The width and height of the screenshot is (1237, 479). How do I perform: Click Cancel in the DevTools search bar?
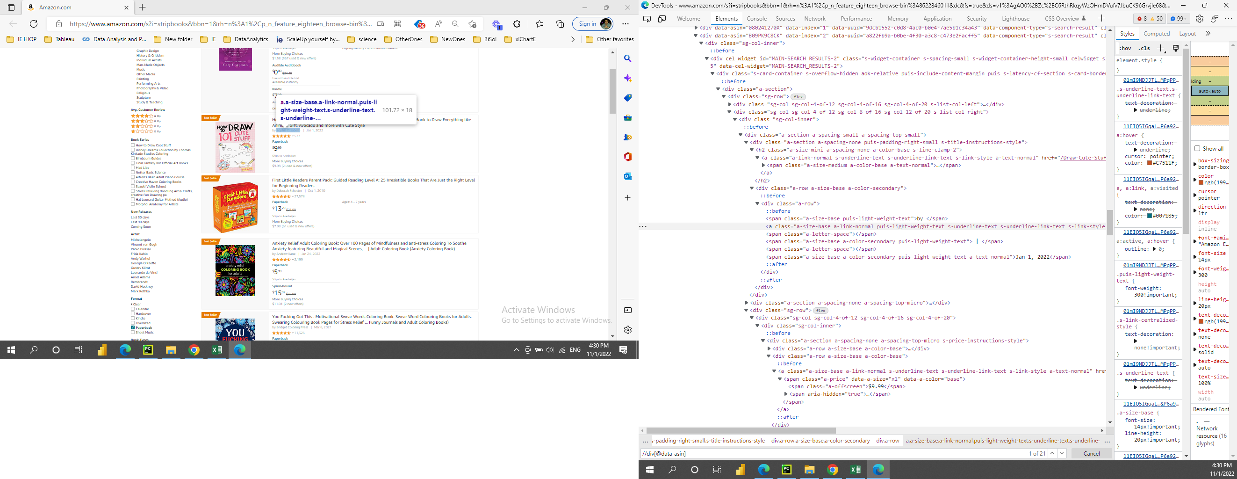click(x=1091, y=453)
